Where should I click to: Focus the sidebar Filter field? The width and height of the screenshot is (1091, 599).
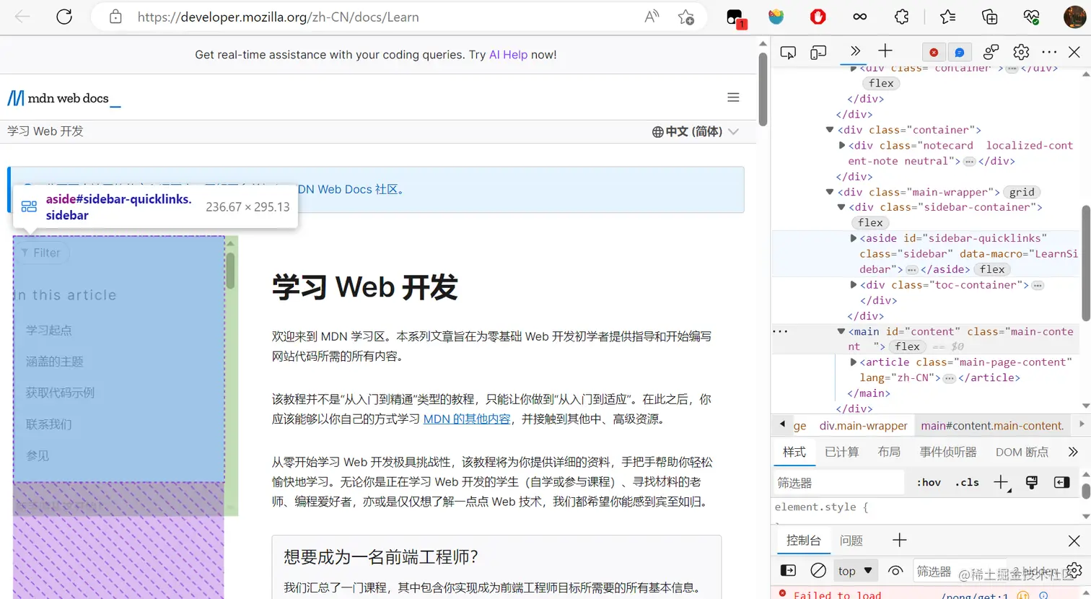click(x=43, y=253)
